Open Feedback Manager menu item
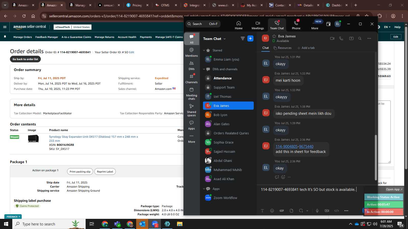The width and height of the screenshot is (408, 229). click(x=47, y=37)
